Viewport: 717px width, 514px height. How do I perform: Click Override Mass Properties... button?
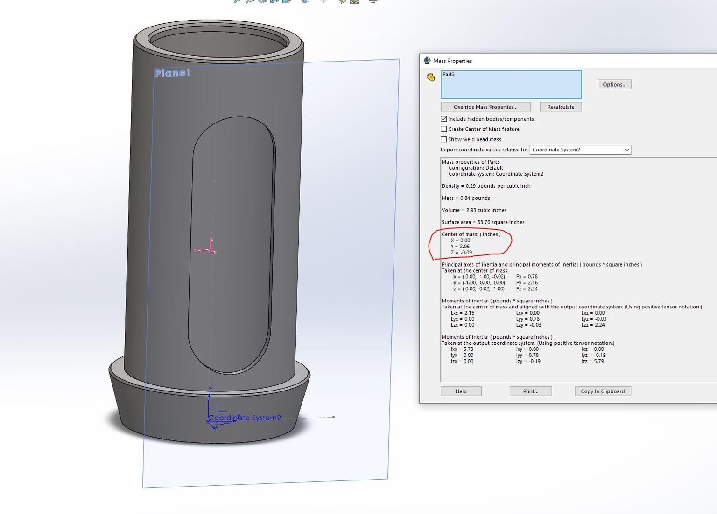pos(485,107)
